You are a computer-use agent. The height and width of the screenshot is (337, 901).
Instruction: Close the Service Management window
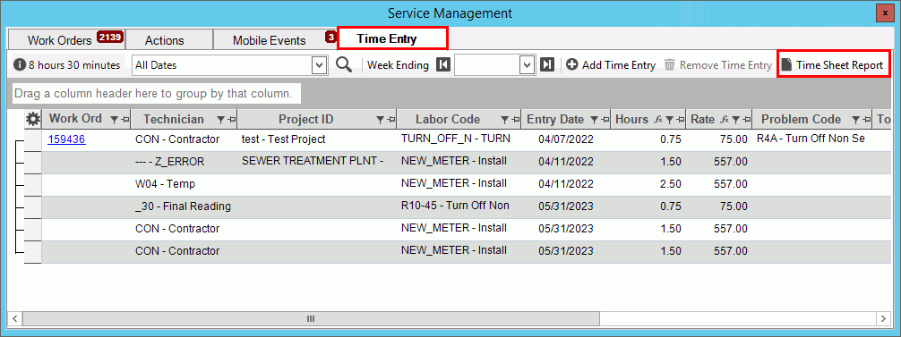click(885, 13)
